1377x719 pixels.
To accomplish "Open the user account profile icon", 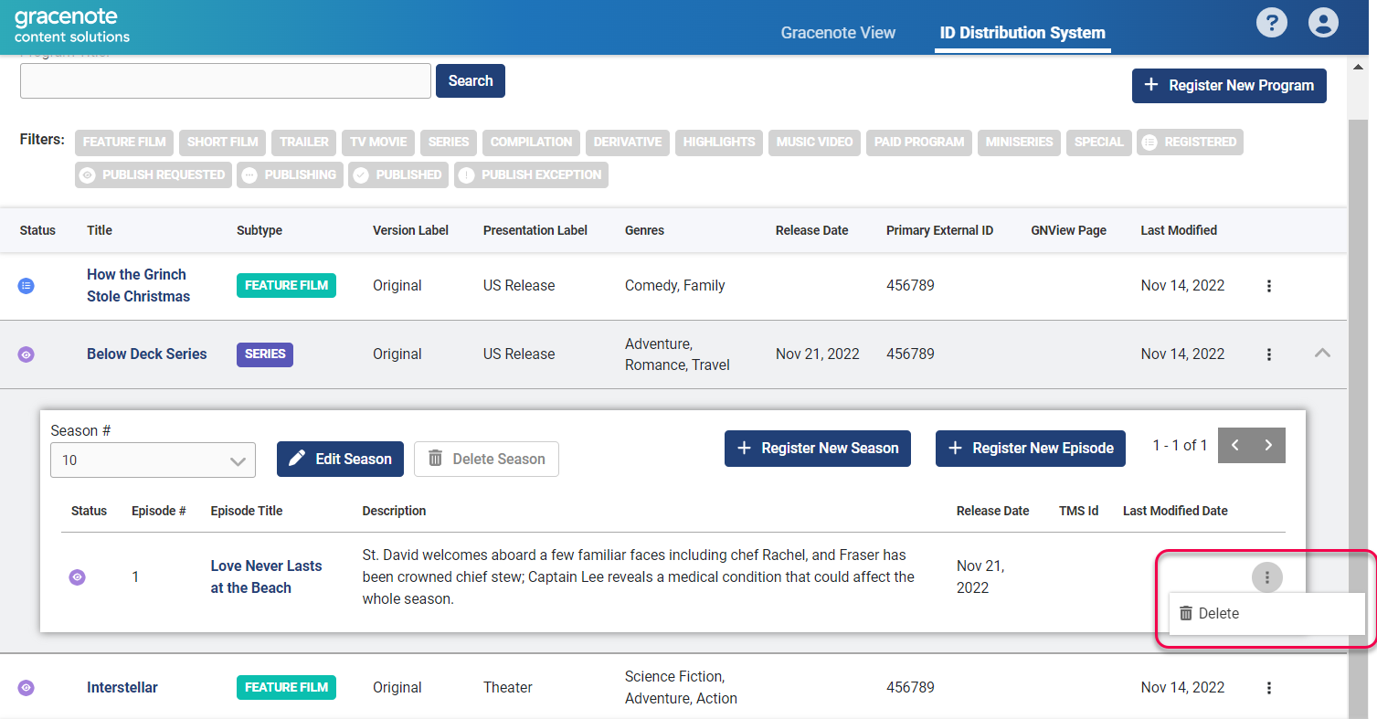I will [1322, 22].
